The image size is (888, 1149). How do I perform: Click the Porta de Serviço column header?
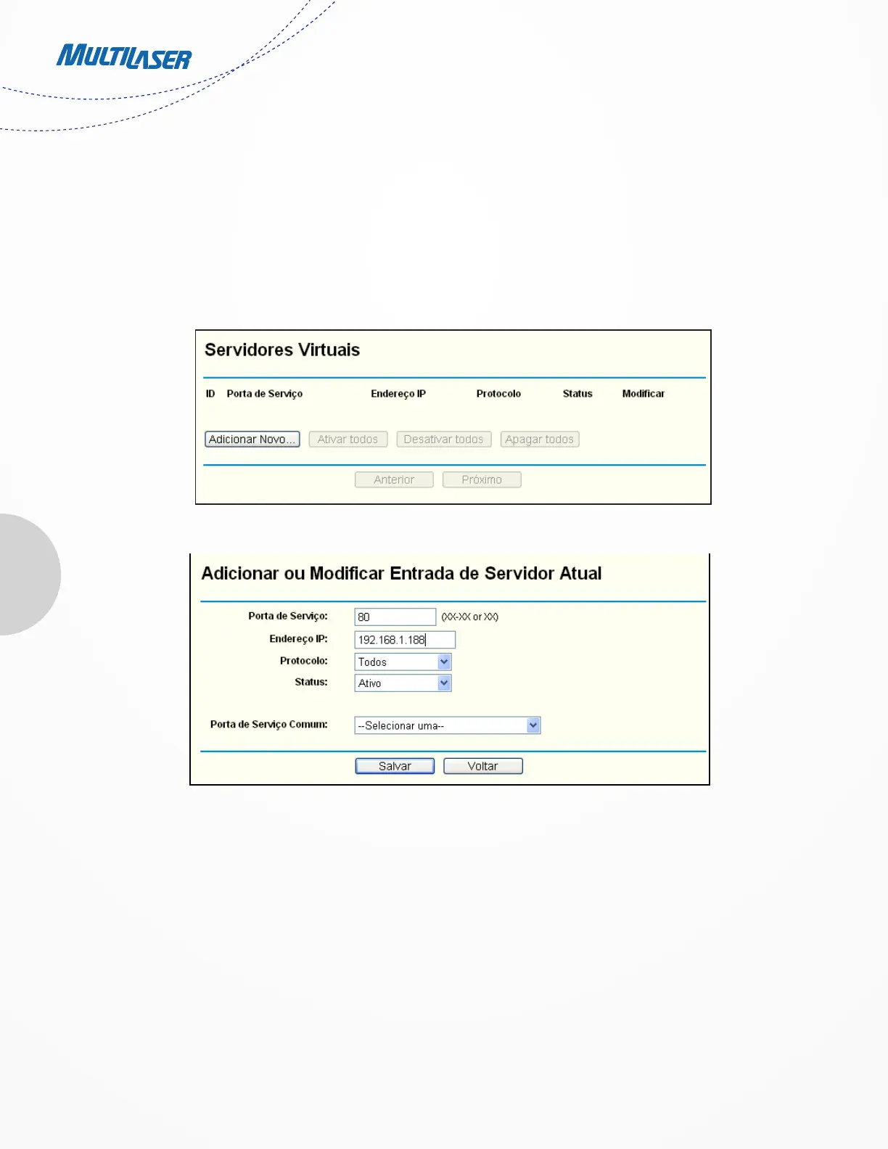265,394
